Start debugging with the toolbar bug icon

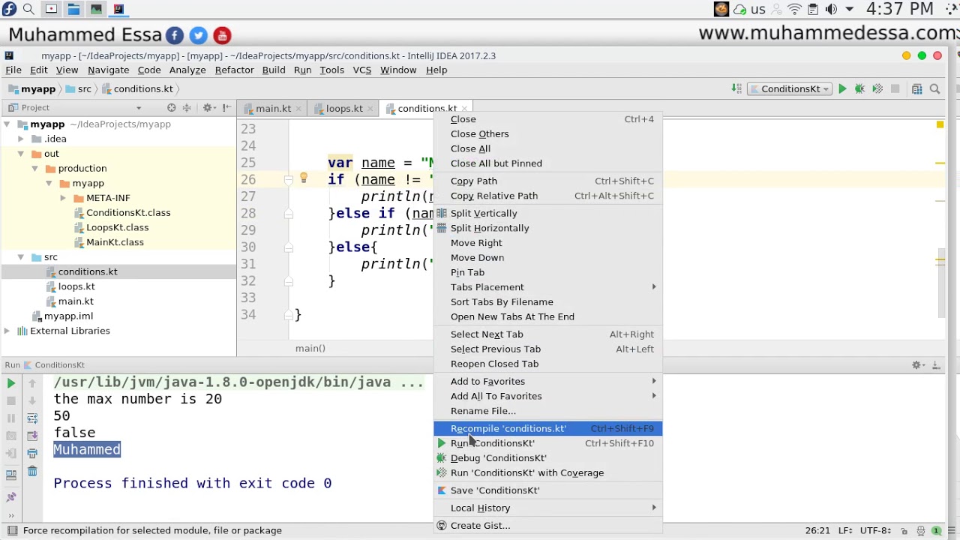pyautogui.click(x=859, y=89)
